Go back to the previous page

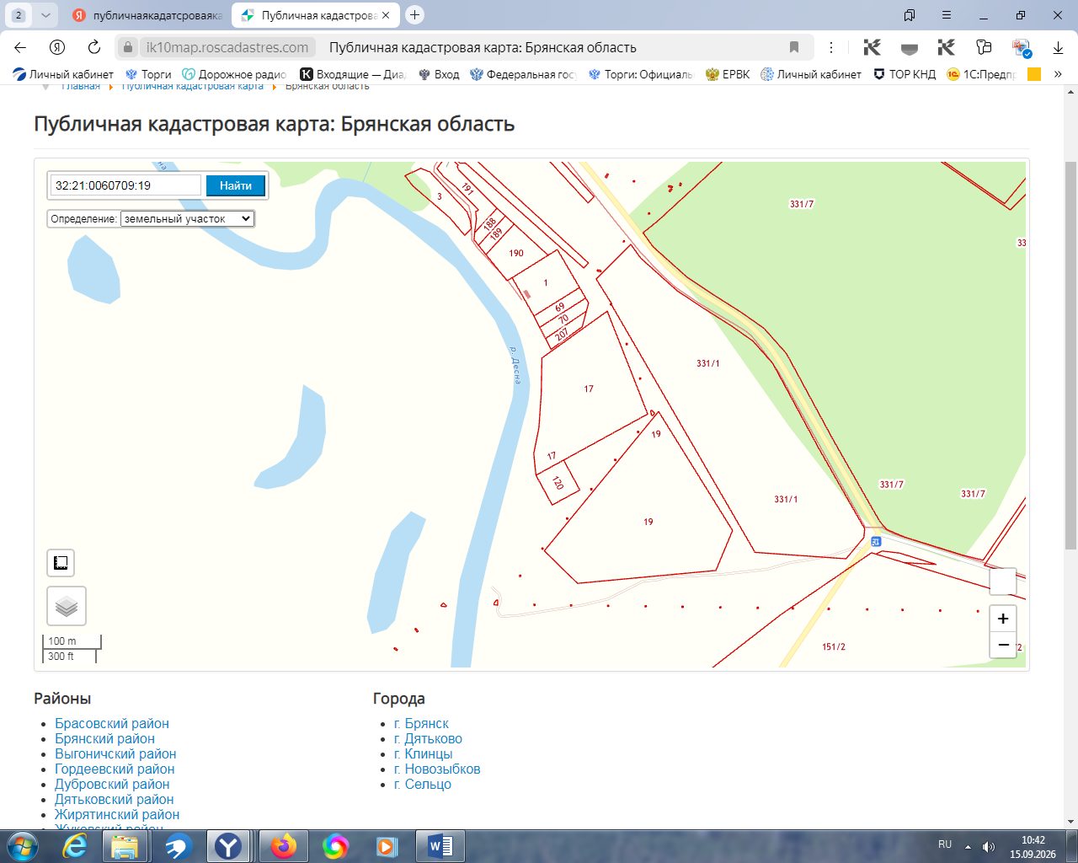20,47
